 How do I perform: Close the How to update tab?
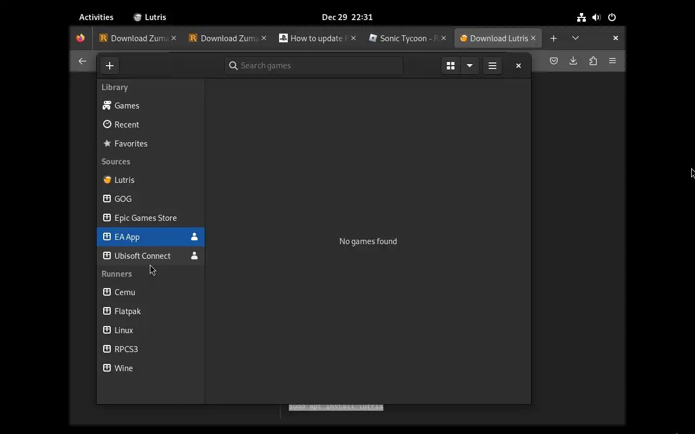[353, 38]
